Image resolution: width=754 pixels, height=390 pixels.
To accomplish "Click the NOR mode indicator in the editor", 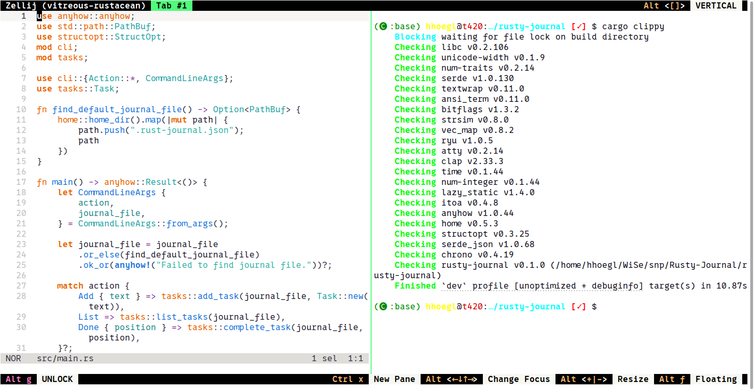I will 13,358.
